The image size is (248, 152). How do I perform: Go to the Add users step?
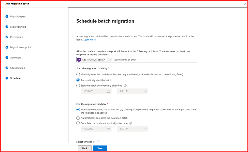point(16,58)
